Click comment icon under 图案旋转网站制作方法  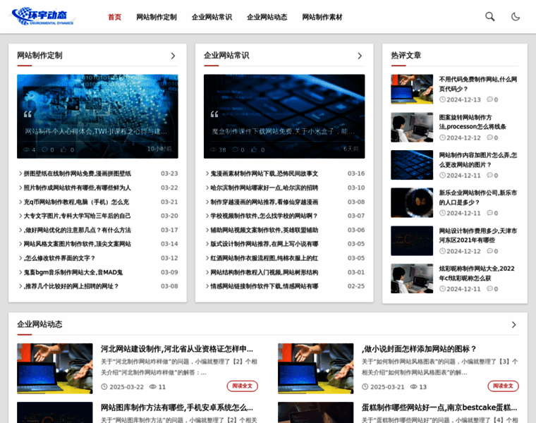pos(490,137)
